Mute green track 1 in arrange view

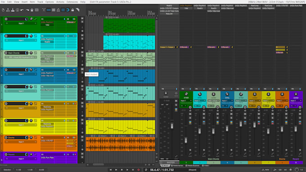82,18
